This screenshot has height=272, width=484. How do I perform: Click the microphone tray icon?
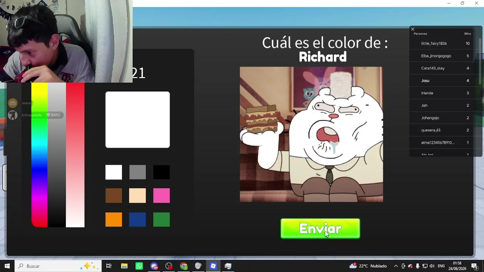tap(417, 266)
